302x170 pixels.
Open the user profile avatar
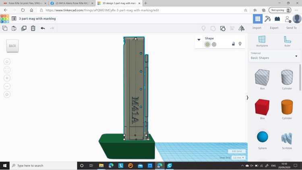(297, 19)
